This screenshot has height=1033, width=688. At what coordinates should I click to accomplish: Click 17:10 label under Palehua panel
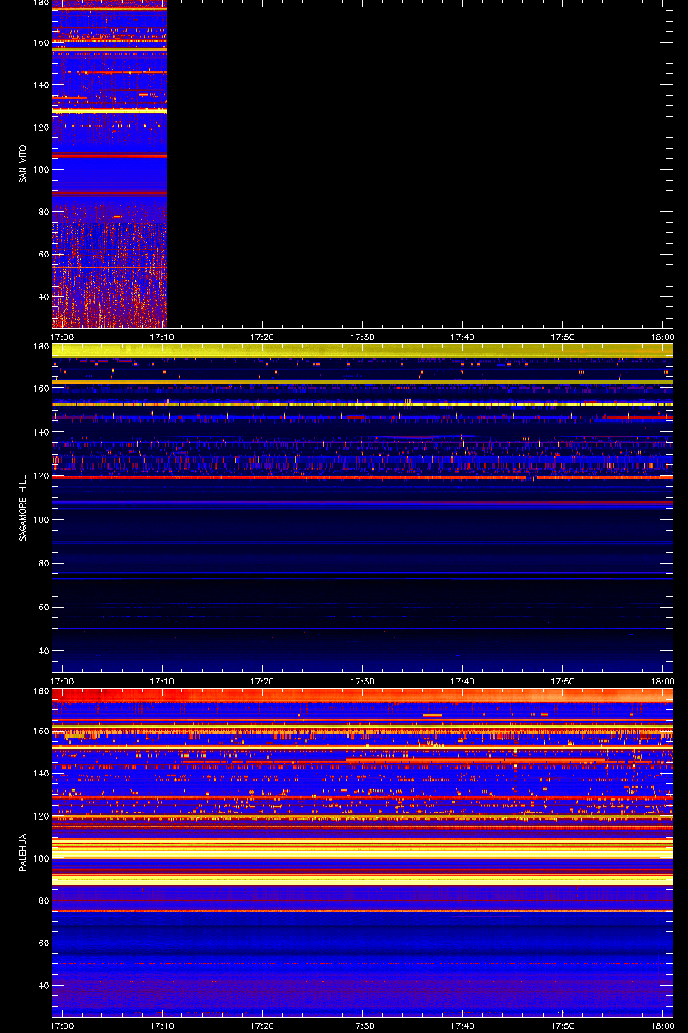pyautogui.click(x=163, y=1025)
